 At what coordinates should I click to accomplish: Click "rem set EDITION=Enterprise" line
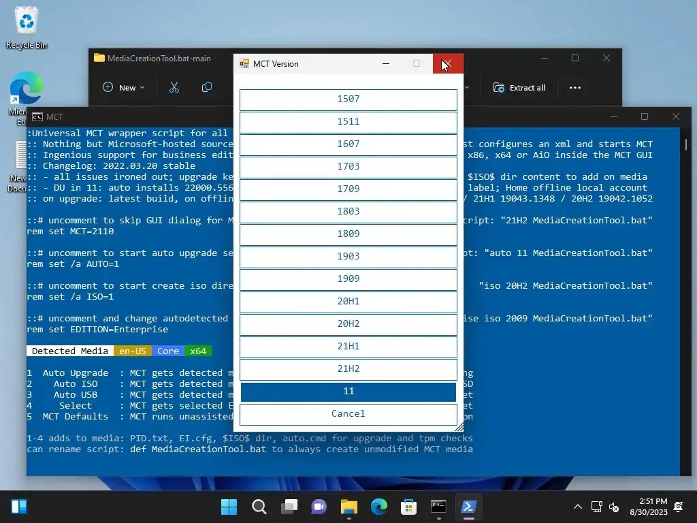[x=97, y=330]
